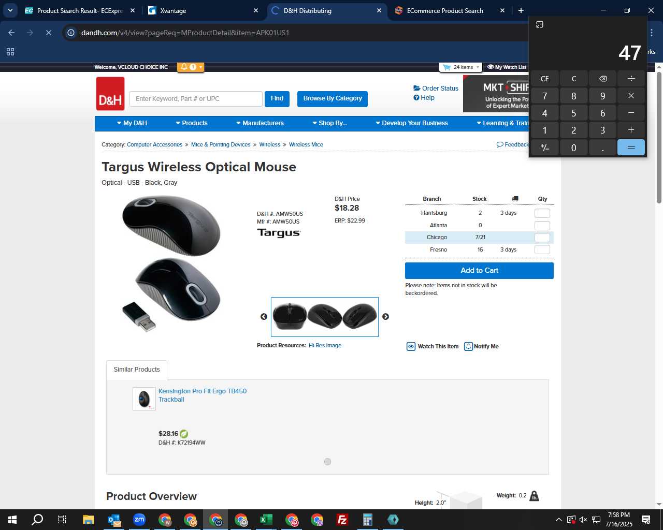This screenshot has width=663, height=530.
Task: Click calculator multiply key
Action: [x=631, y=96]
